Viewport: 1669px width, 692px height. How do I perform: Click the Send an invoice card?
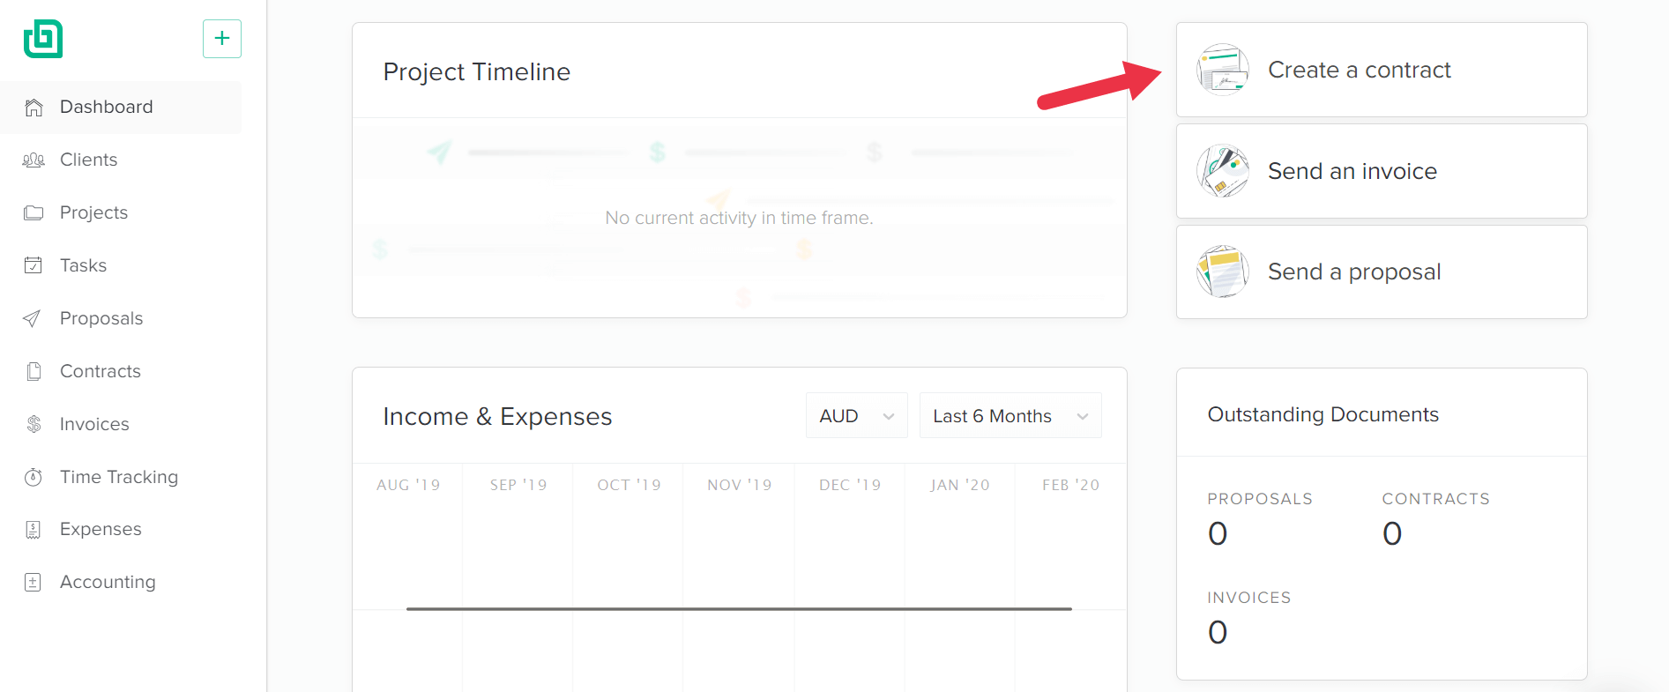click(1382, 171)
